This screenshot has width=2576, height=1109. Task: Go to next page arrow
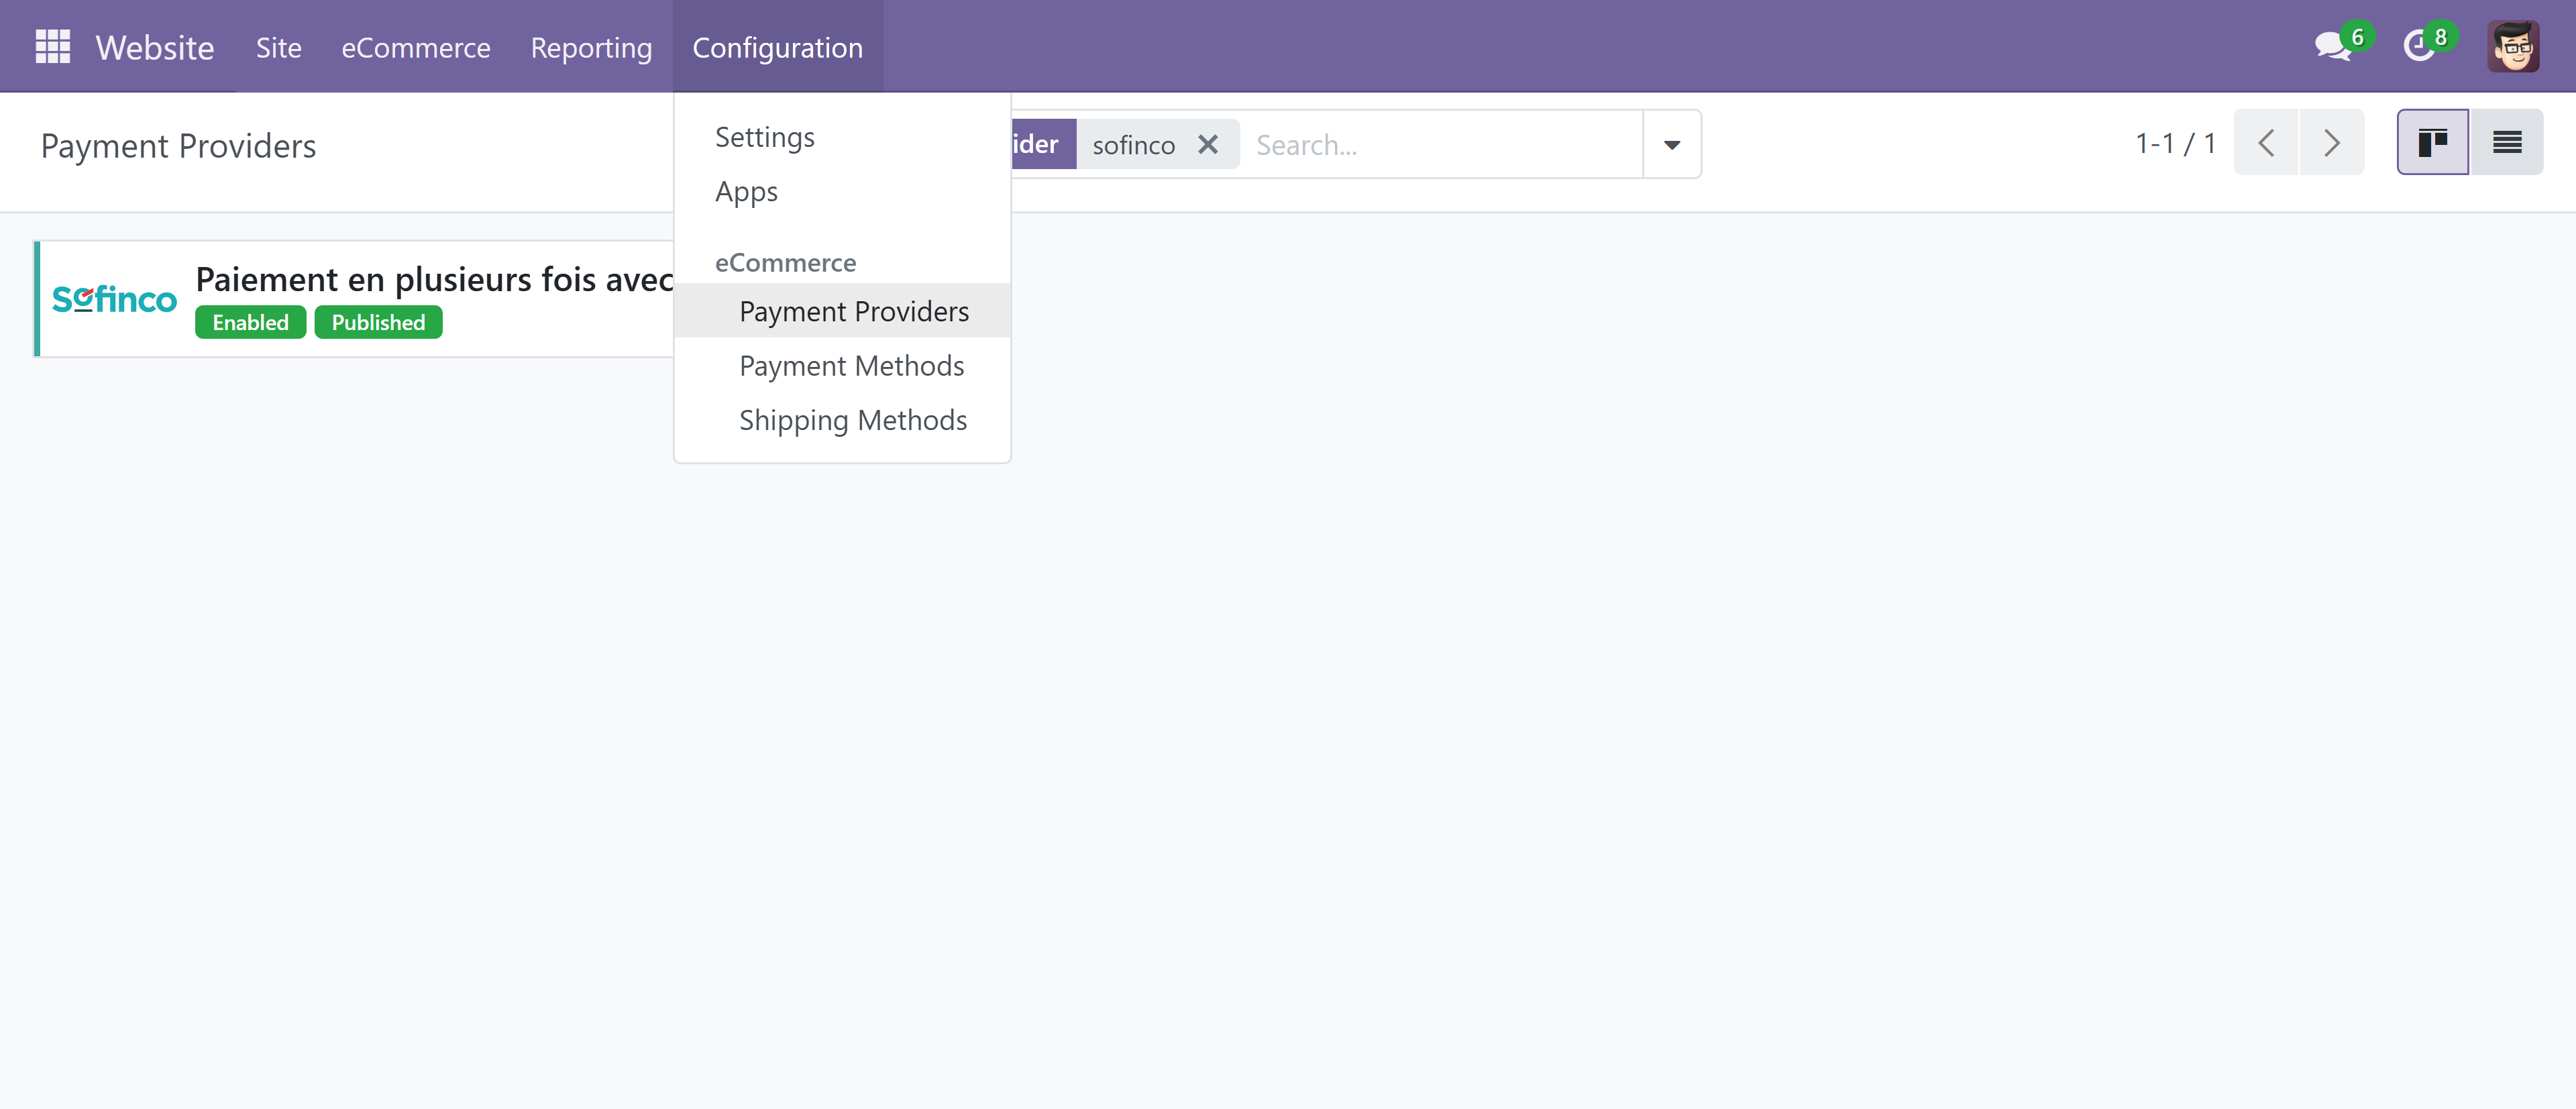click(x=2332, y=143)
